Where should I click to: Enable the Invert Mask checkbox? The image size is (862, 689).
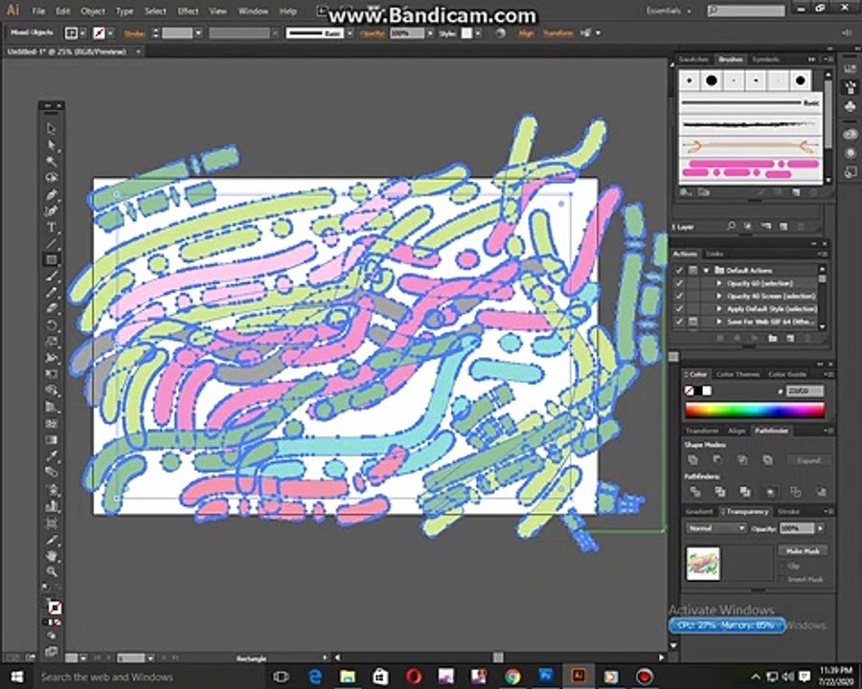pos(783,579)
